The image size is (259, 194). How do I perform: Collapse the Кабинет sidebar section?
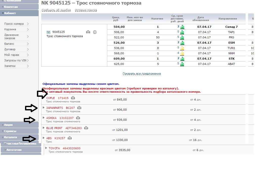click(x=10, y=13)
